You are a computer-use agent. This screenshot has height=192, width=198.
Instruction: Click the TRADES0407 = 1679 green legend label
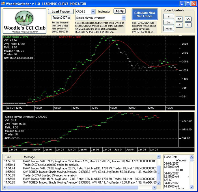pos(16,37)
